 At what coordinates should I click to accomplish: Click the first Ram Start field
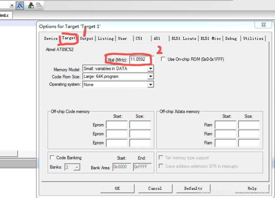pyautogui.click(x=226, y=125)
